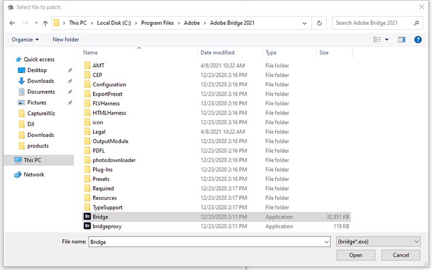Screen dimensions: 432x270
Task: Select the FLVHarness folder icon
Action: point(87,103)
